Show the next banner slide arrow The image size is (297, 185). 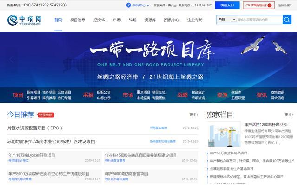(289, 59)
